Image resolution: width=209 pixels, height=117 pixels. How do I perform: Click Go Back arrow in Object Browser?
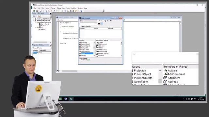pyautogui.click(x=99, y=21)
